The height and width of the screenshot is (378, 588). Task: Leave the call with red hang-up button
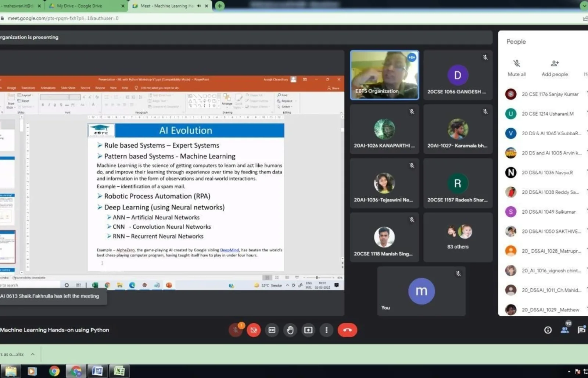pos(347,330)
